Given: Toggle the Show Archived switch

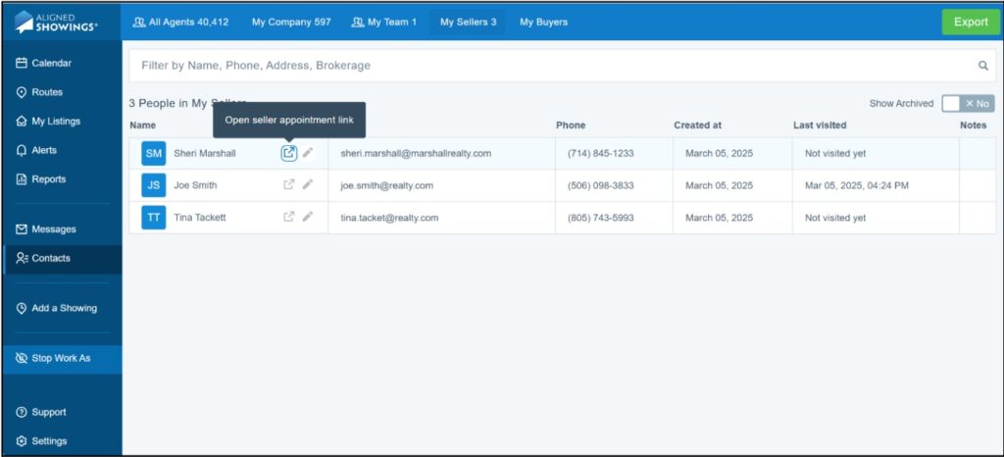Looking at the screenshot, I should pos(967,103).
